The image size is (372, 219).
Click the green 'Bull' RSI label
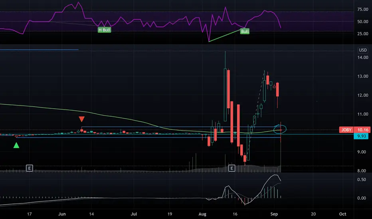point(245,31)
